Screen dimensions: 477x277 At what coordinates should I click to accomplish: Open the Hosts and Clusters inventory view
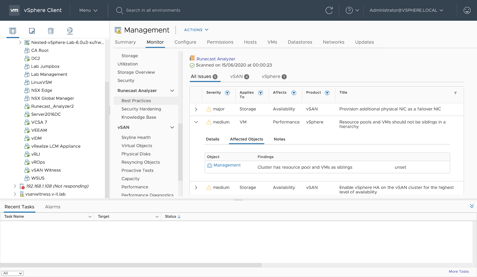click(x=13, y=31)
